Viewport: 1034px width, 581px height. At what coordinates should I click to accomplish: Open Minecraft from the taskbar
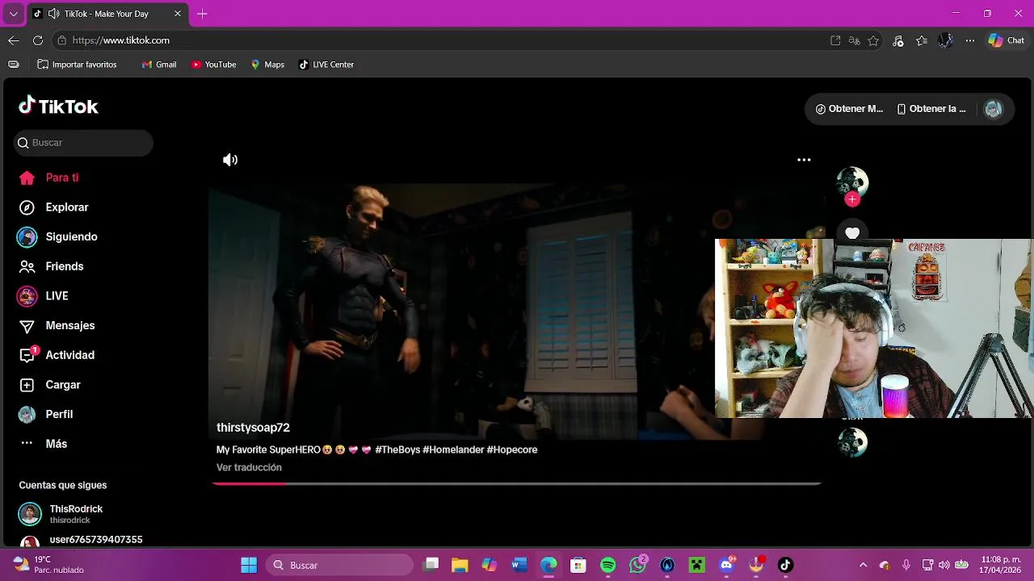pos(697,565)
